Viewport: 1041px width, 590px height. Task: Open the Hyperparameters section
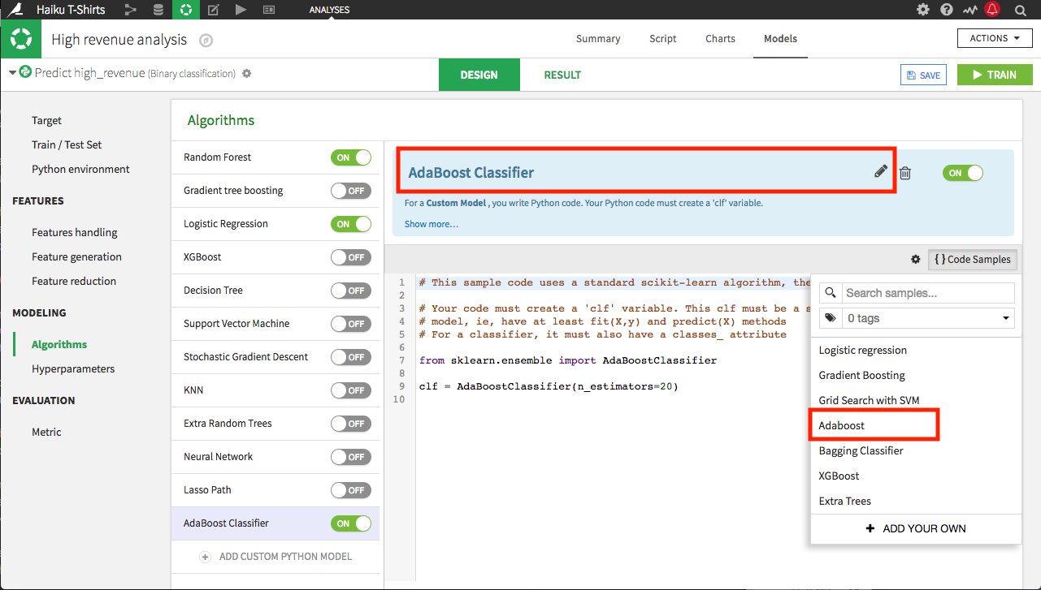[x=73, y=368]
